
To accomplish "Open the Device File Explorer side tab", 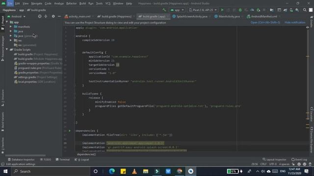I will (x=312, y=140).
